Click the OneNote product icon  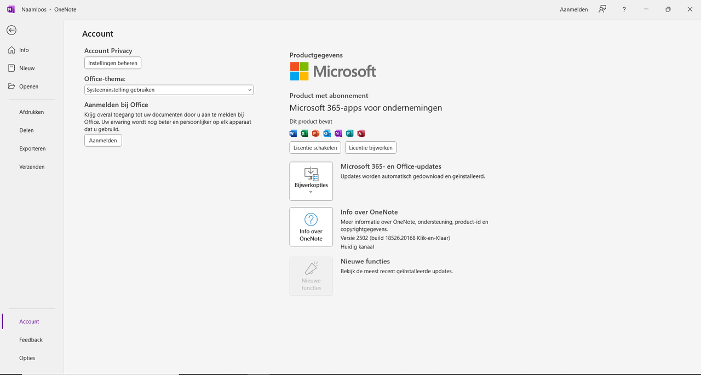click(x=338, y=133)
